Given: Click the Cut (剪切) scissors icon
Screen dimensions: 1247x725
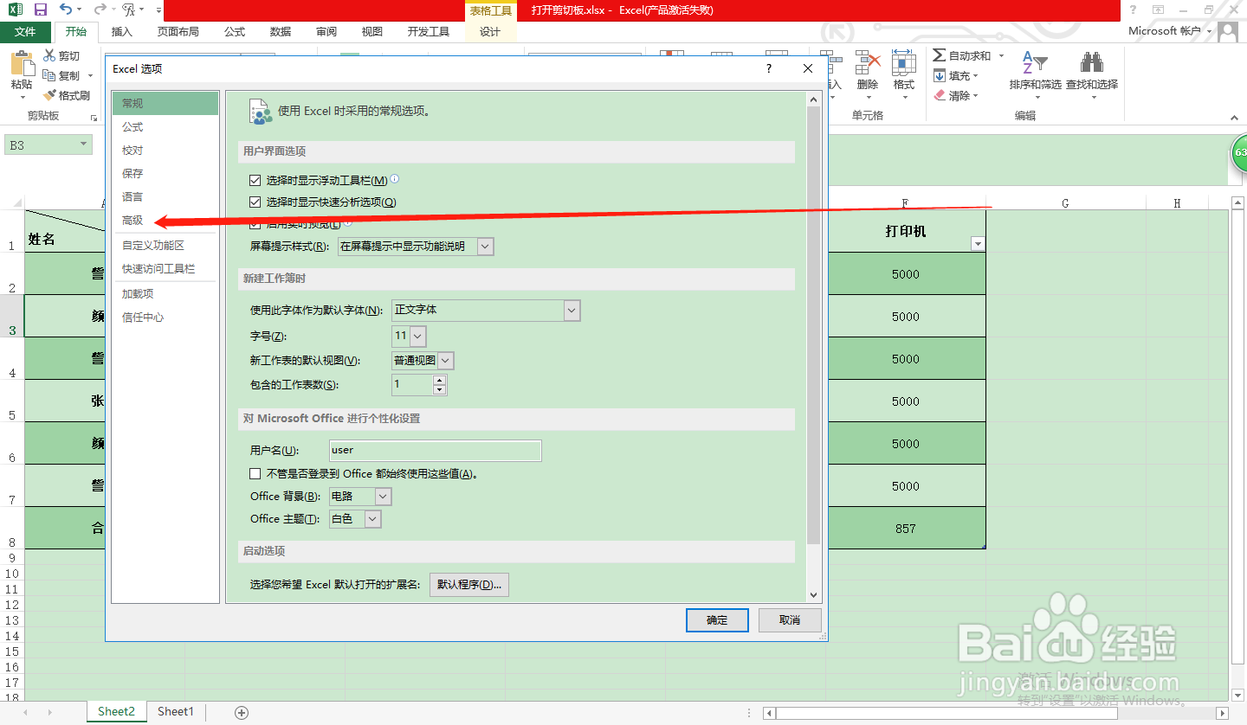Looking at the screenshot, I should point(49,55).
